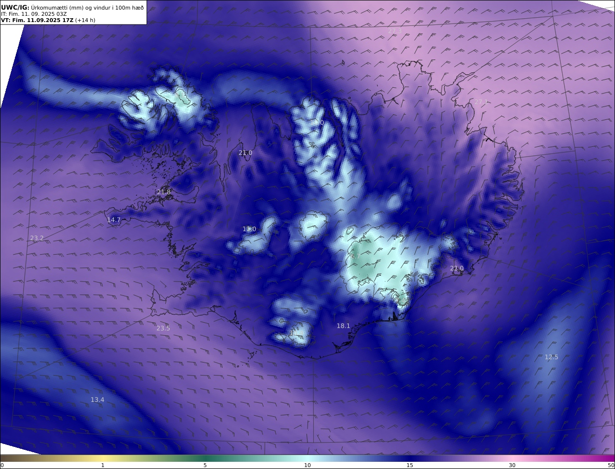
Task: Click the map title "UWC/IG: Úrkomumætti (mm) og vindur"
Action: point(72,7)
